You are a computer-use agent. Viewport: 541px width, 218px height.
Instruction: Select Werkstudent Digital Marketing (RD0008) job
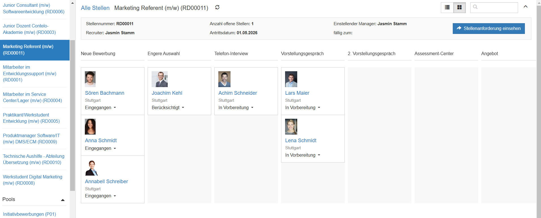33,180
